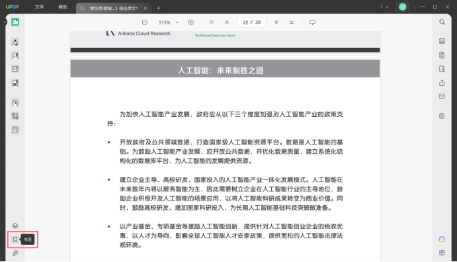The image size is (457, 262).
Task: Go to previous page
Action: coord(227,22)
